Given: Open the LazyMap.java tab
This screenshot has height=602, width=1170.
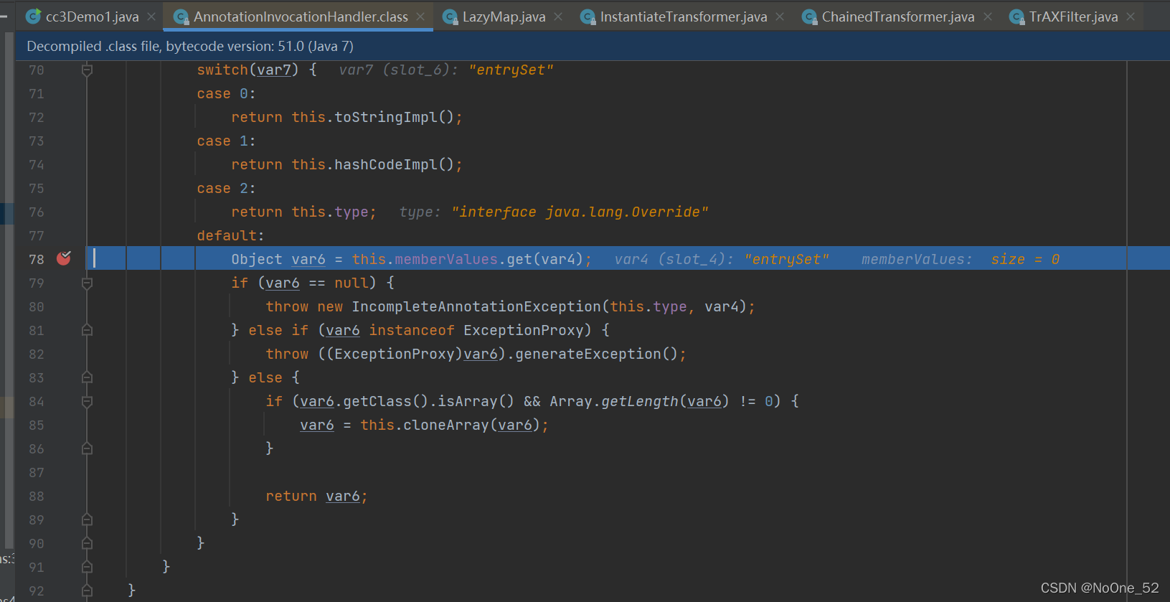Looking at the screenshot, I should tap(504, 17).
